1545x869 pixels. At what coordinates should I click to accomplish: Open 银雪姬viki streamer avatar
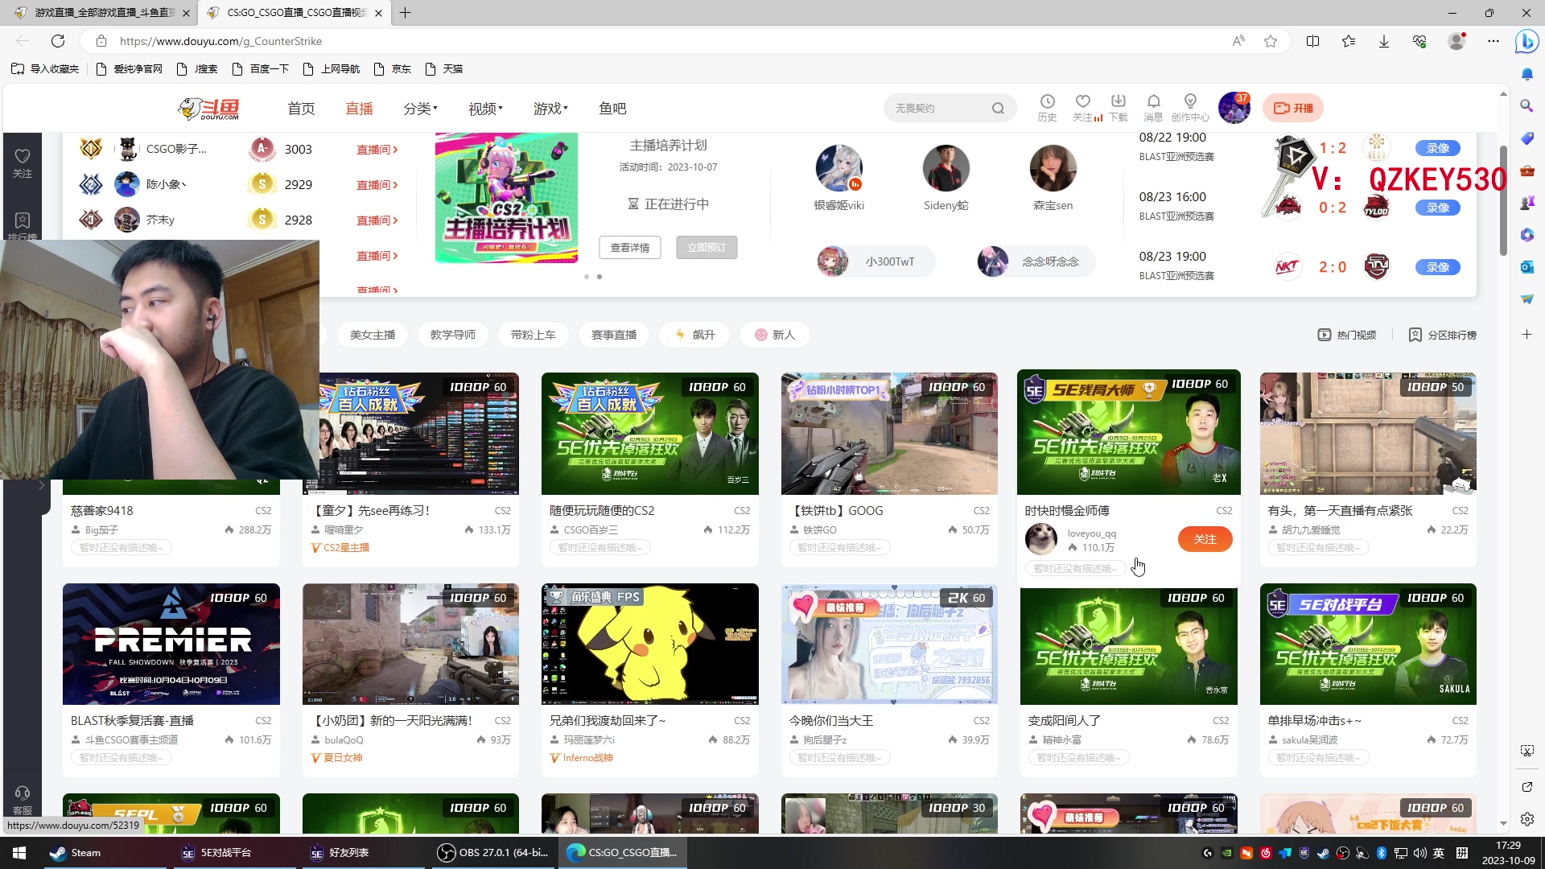tap(839, 168)
